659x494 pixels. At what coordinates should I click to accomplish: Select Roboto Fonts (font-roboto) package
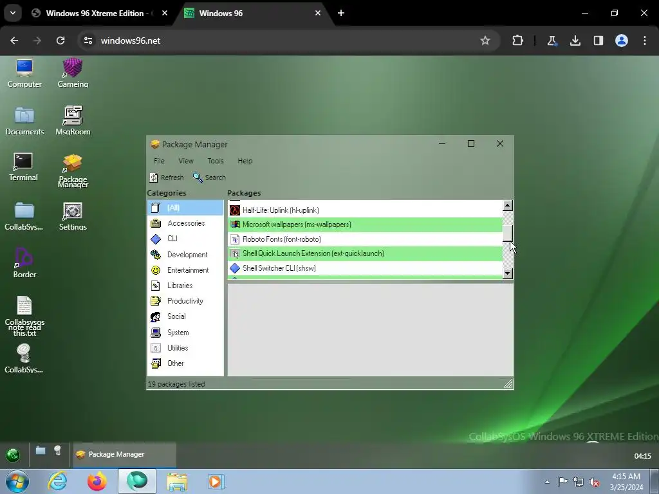(365, 239)
